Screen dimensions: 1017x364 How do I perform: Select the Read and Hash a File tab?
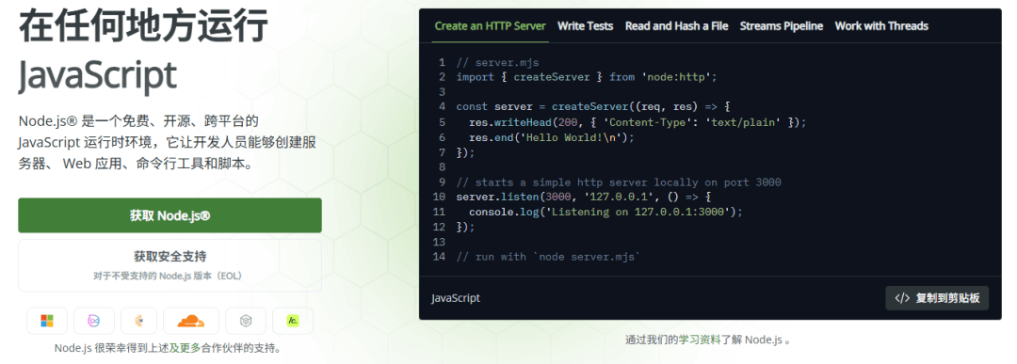(676, 26)
